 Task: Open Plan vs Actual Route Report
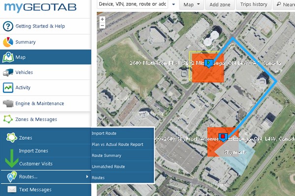pyautogui.click(x=118, y=145)
